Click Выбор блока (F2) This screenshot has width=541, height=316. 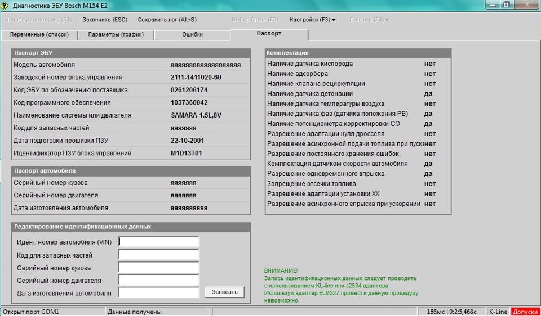coord(255,20)
